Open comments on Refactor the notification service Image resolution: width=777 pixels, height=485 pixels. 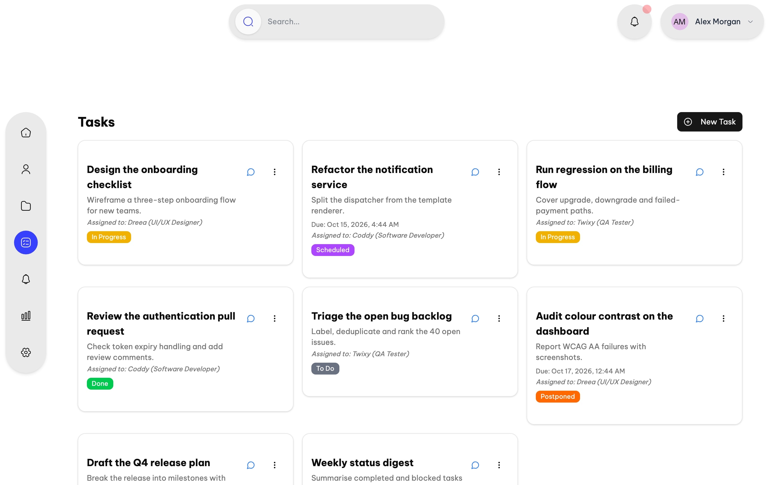tap(475, 172)
